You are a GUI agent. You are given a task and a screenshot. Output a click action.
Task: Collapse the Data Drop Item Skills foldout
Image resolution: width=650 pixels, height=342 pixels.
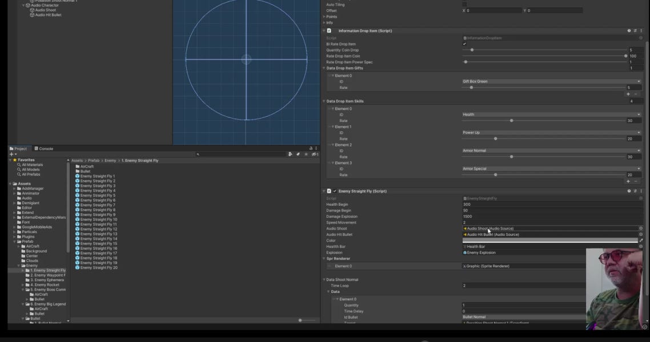point(324,101)
